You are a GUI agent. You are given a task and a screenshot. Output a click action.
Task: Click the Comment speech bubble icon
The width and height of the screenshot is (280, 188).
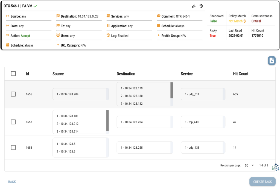[159, 16]
